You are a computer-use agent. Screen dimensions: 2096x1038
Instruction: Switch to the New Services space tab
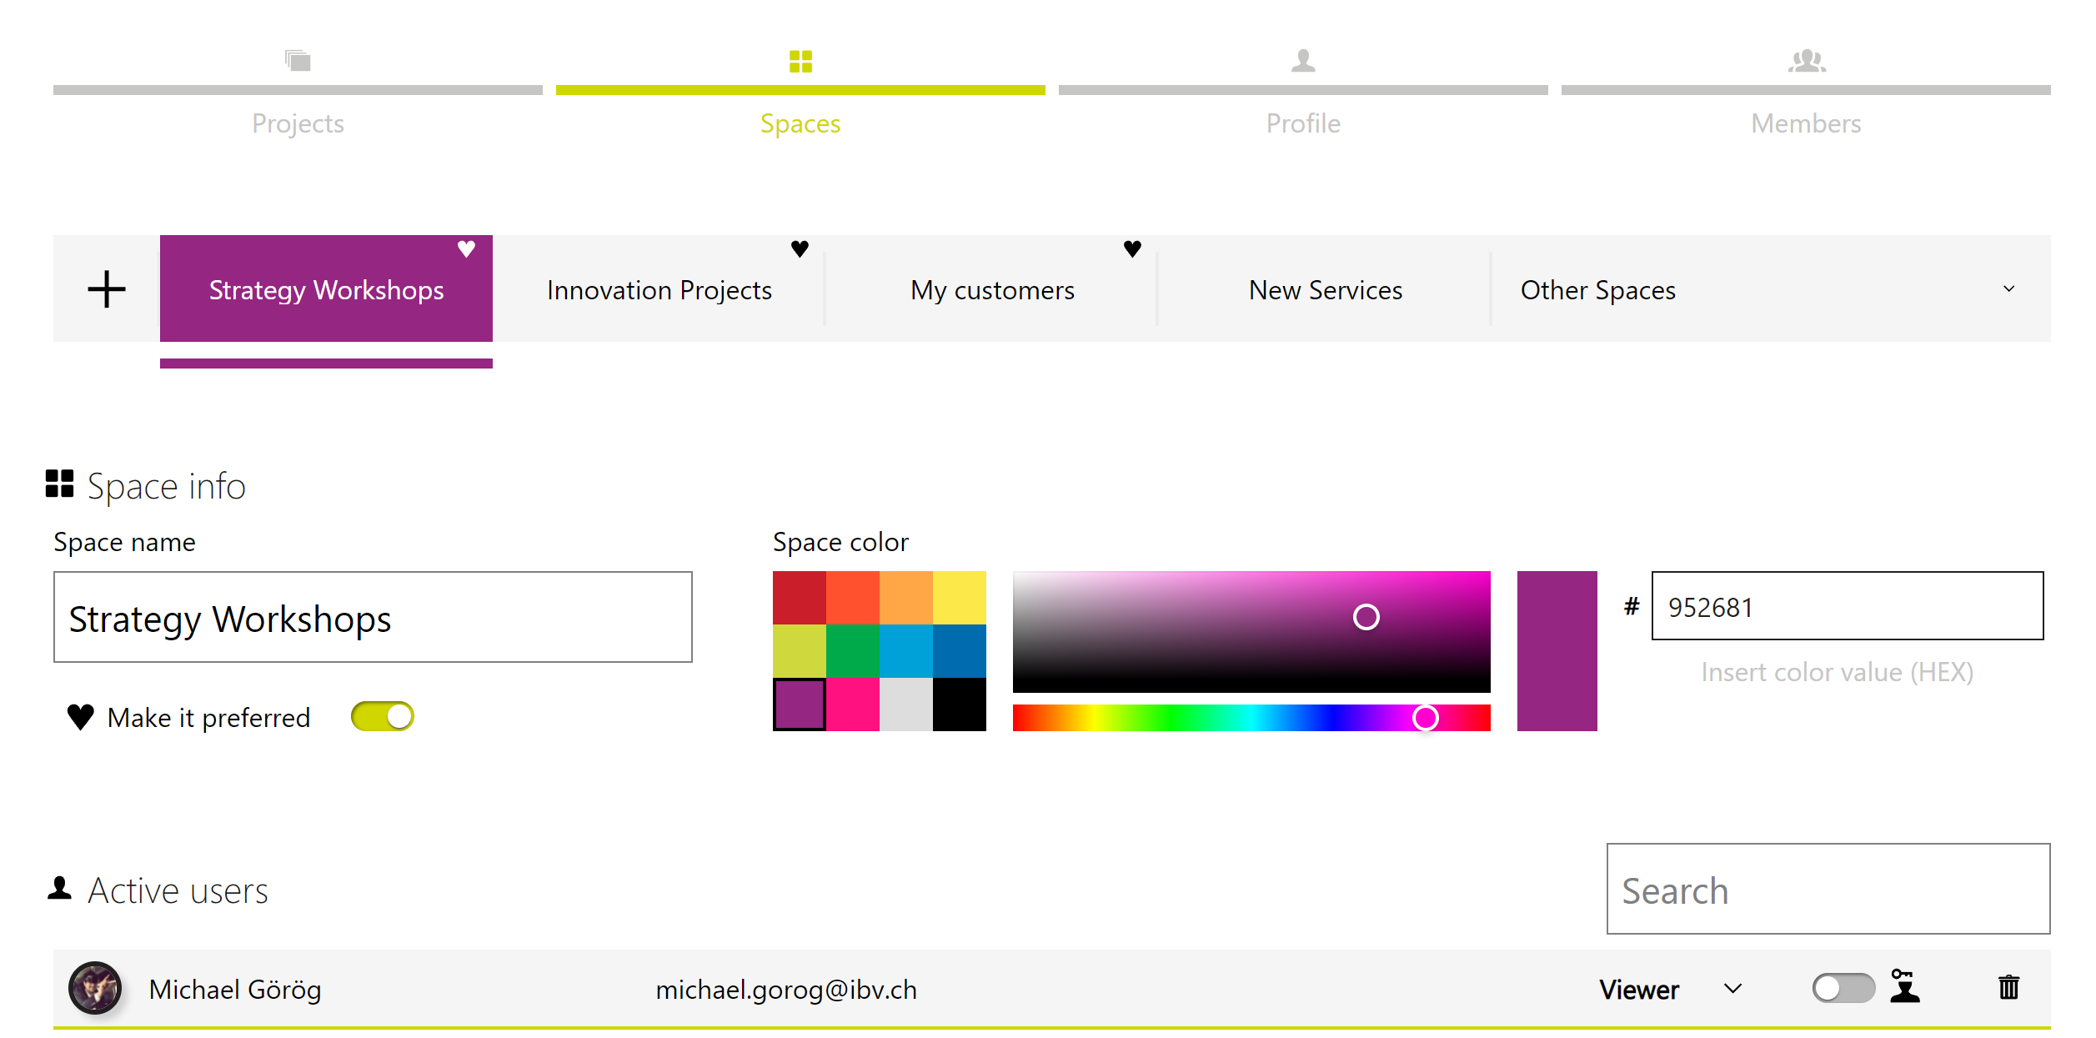1324,289
